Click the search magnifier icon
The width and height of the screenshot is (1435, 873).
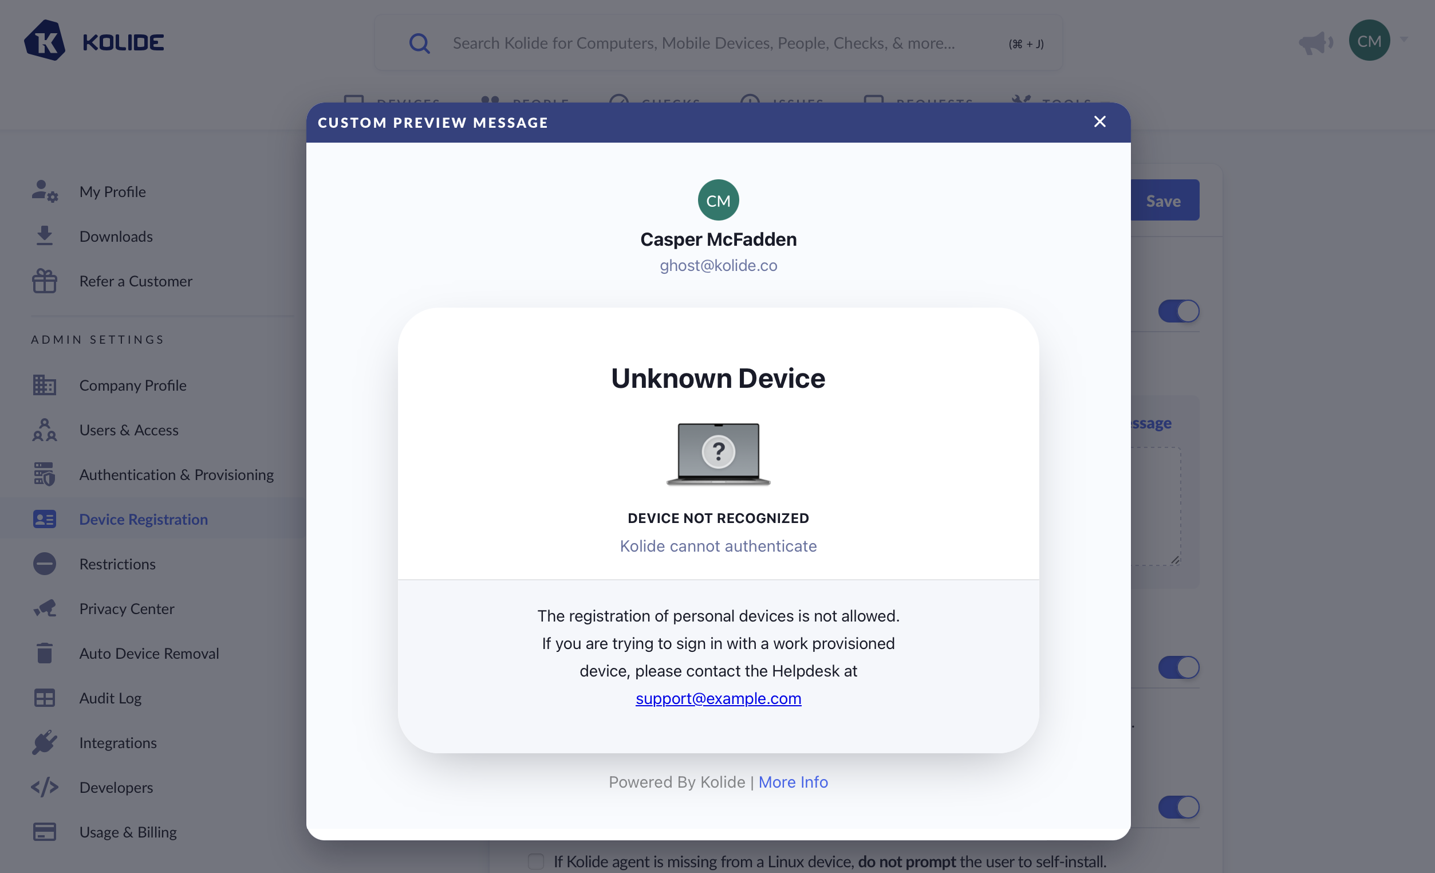tap(419, 43)
